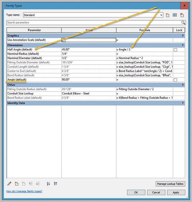Viewport: 192px width, 202px height.
Task: Click the Bend Radius Label if formula
Action: pyautogui.click(x=144, y=98)
